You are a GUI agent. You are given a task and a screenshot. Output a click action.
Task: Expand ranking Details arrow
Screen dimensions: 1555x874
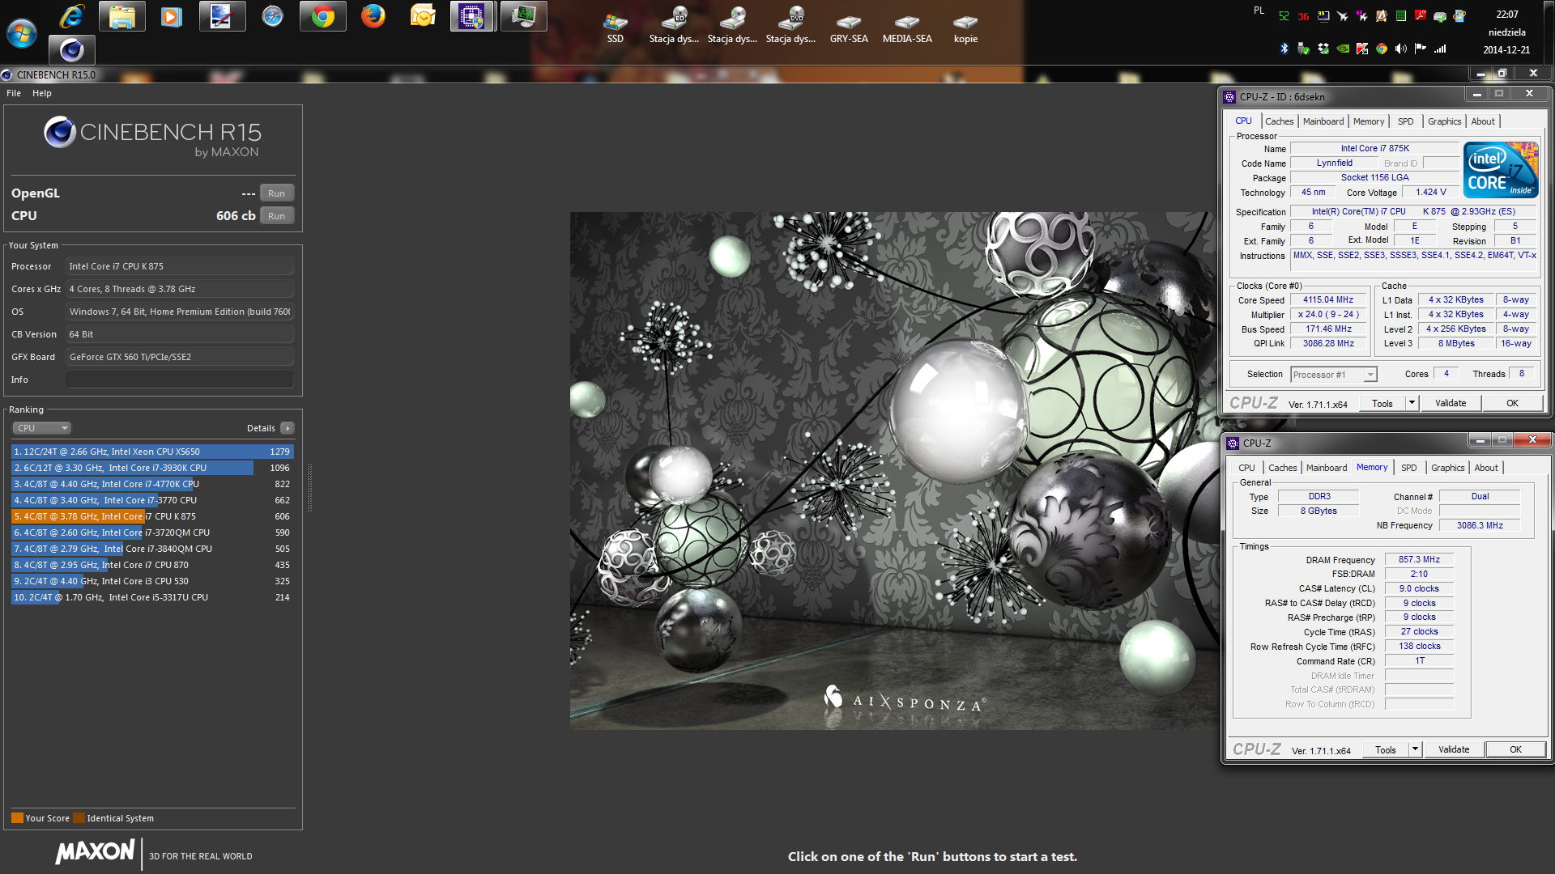click(x=288, y=428)
